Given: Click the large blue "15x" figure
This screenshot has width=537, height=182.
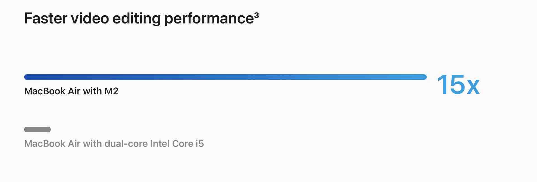Looking at the screenshot, I should point(458,85).
